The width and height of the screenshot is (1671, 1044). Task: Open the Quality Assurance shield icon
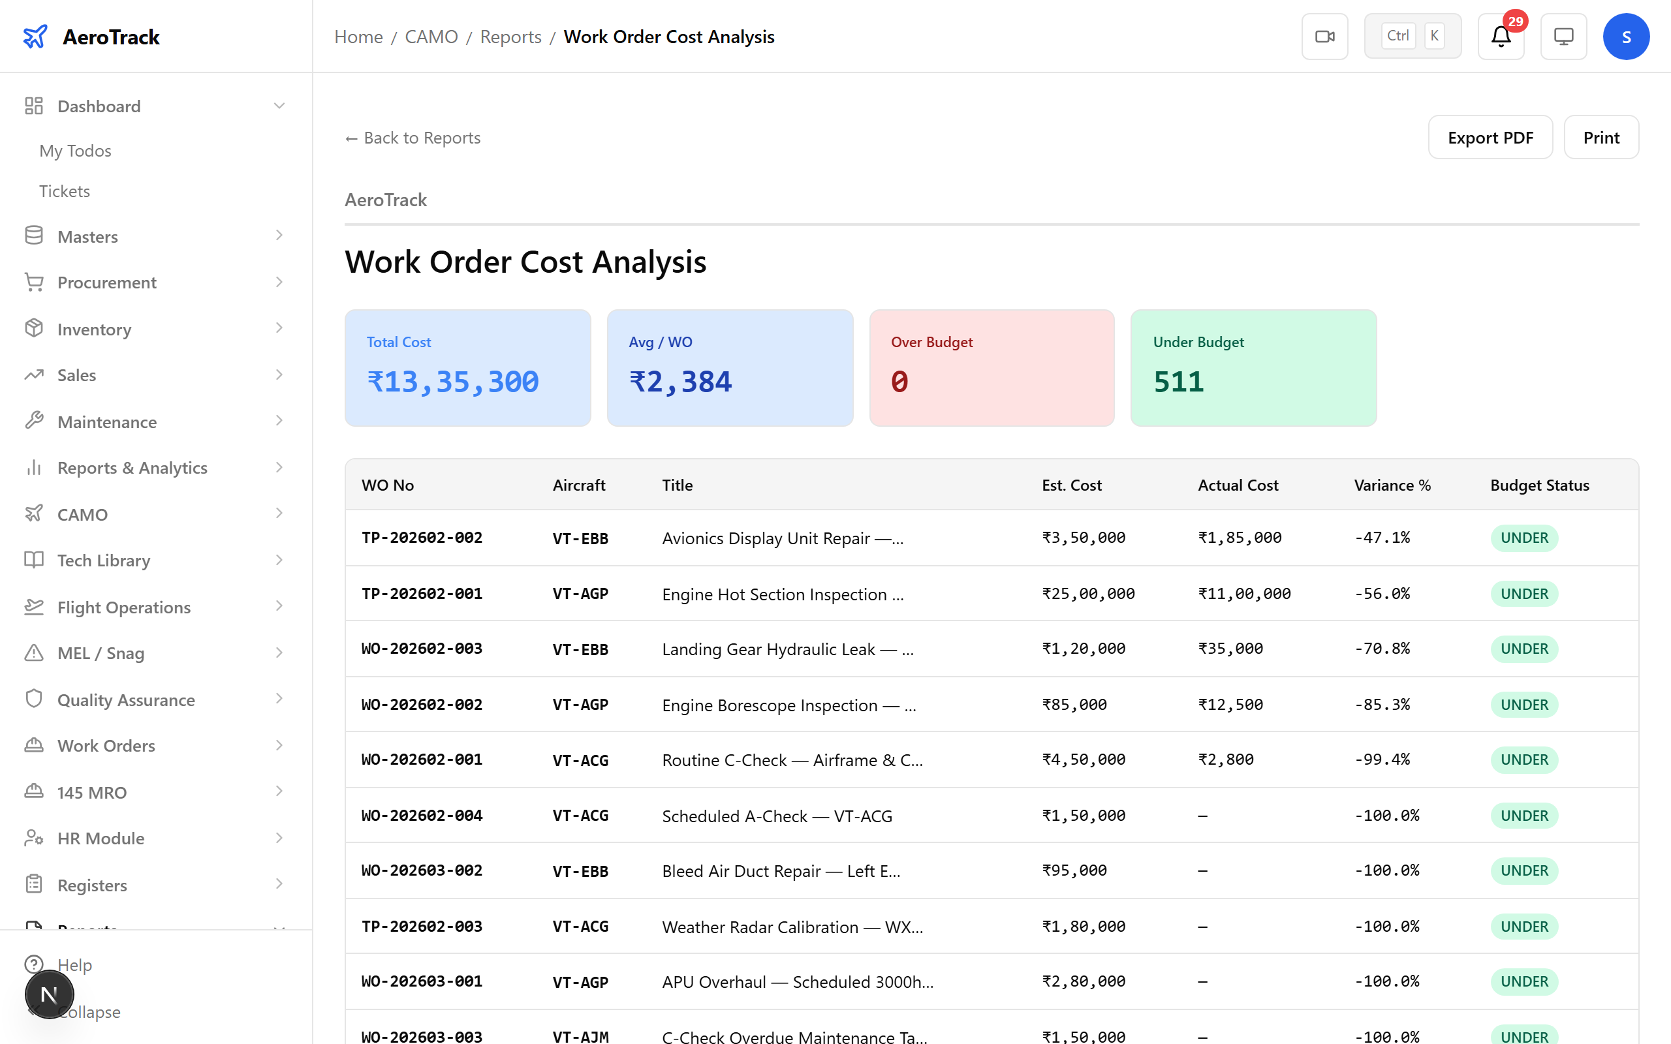pyautogui.click(x=34, y=699)
